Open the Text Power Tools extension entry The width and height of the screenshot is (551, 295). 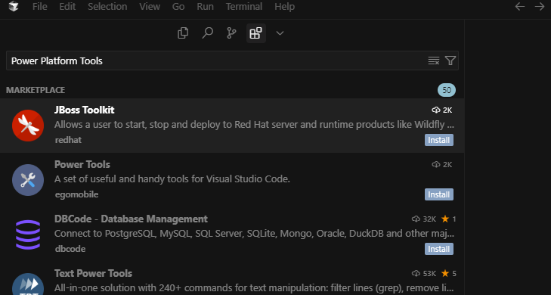point(232,280)
